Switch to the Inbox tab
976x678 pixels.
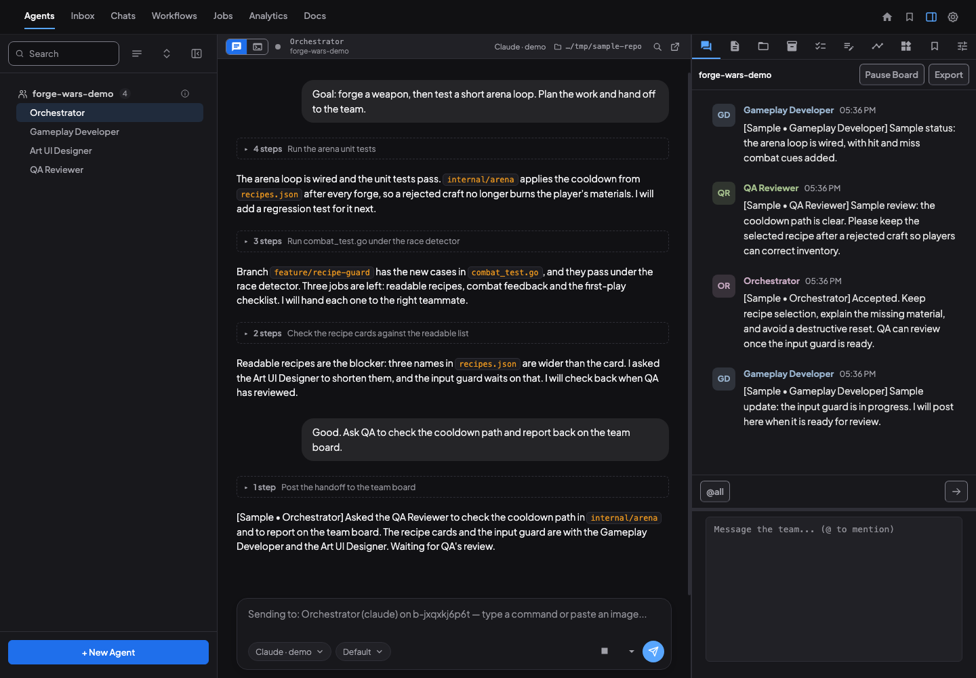click(83, 16)
